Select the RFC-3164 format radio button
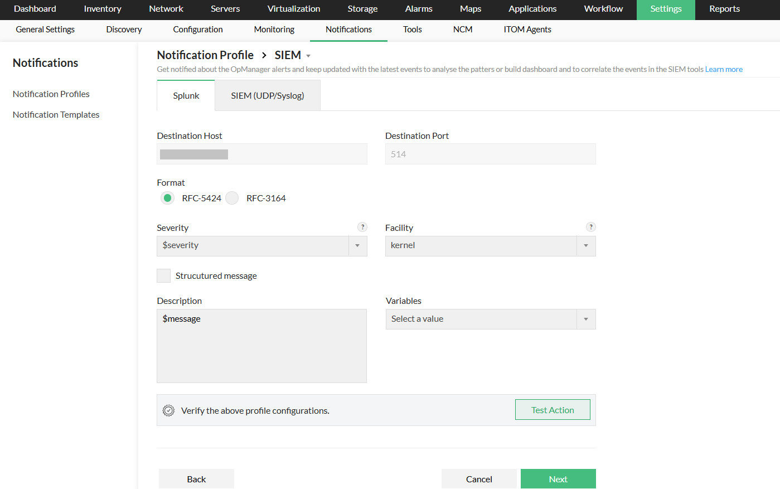The image size is (780, 489). [232, 198]
